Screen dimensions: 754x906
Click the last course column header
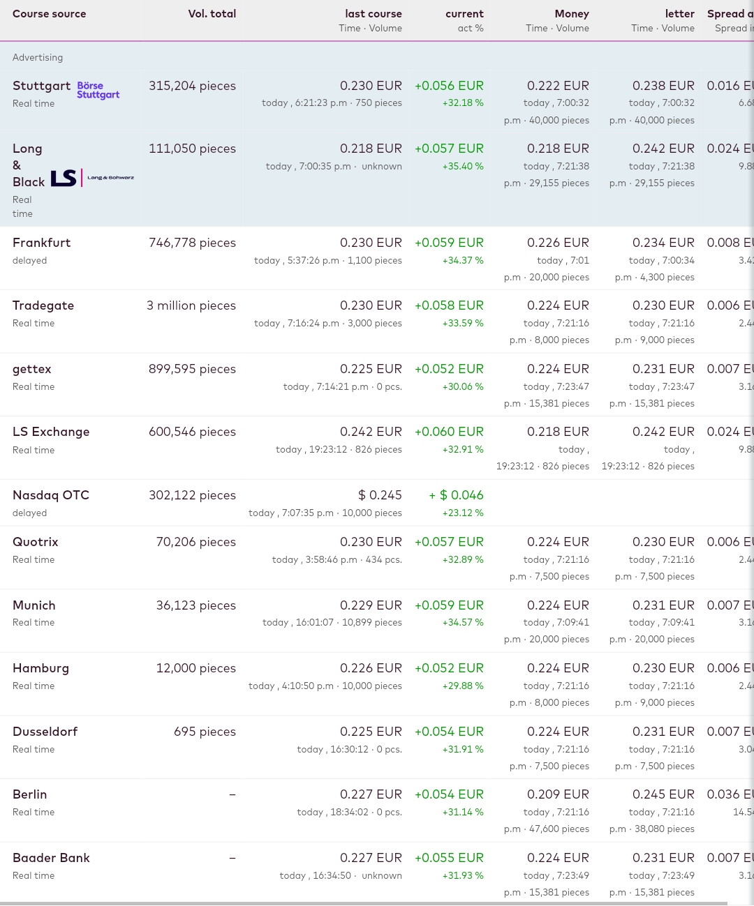coord(374,14)
